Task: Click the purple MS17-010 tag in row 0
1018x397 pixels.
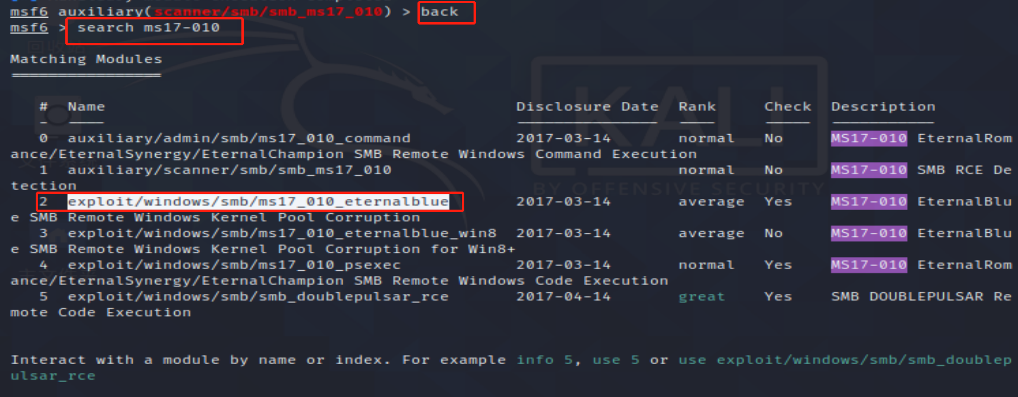Action: point(869,138)
